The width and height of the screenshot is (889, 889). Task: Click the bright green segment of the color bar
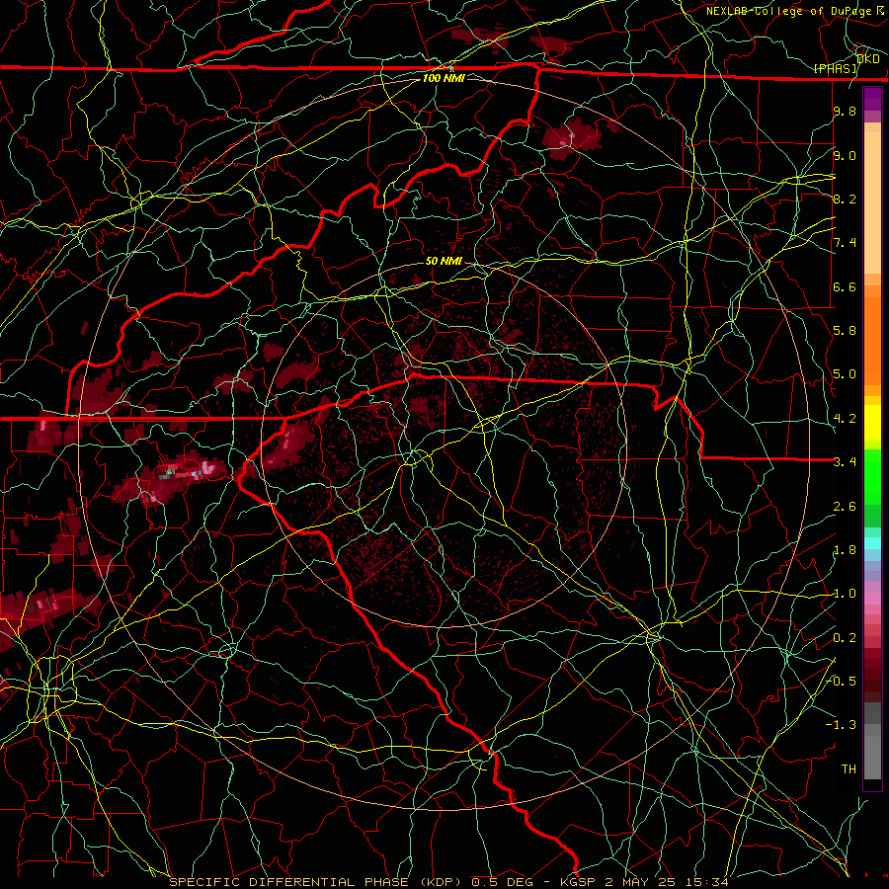(872, 476)
